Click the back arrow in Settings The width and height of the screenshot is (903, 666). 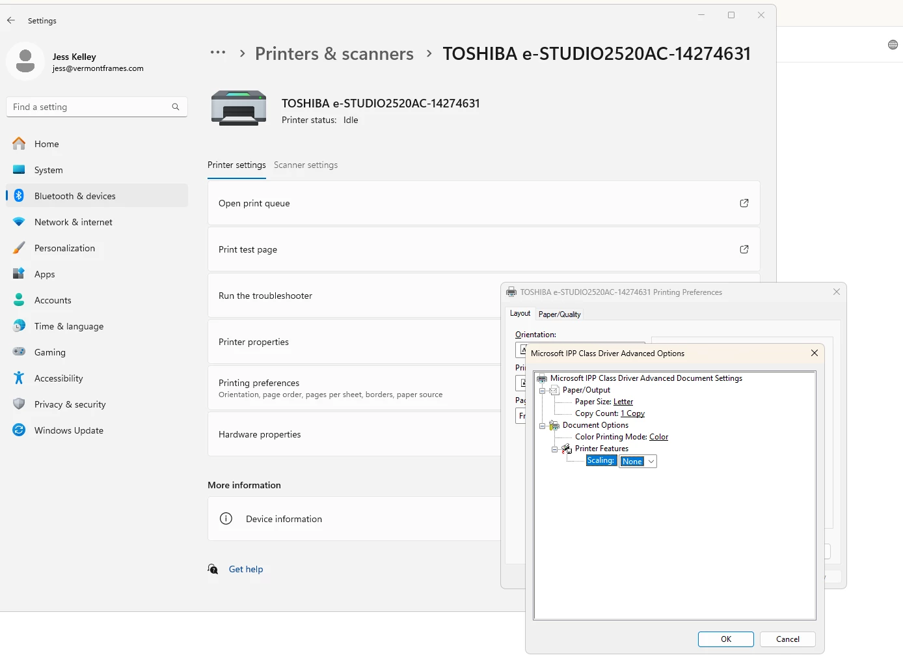pyautogui.click(x=11, y=20)
